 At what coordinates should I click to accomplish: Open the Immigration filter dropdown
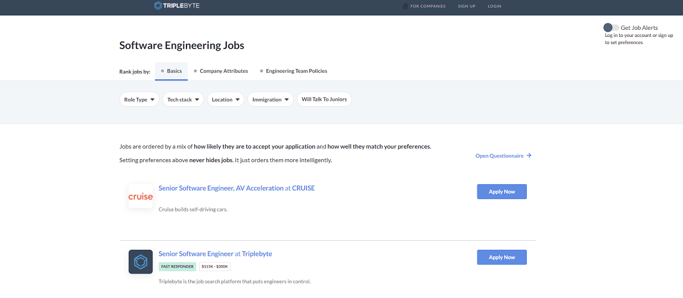(271, 100)
